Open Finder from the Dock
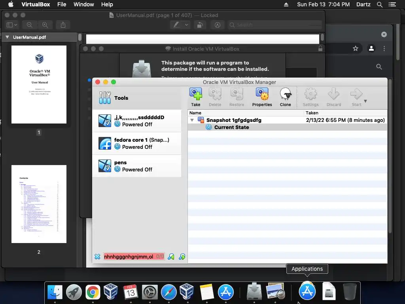The image size is (405, 304). 55,292
